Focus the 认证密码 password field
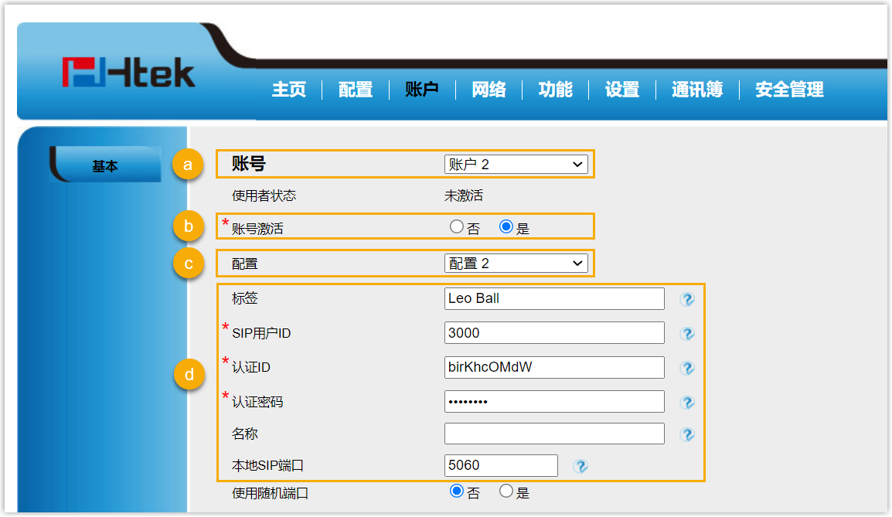This screenshot has width=892, height=517. 554,402
